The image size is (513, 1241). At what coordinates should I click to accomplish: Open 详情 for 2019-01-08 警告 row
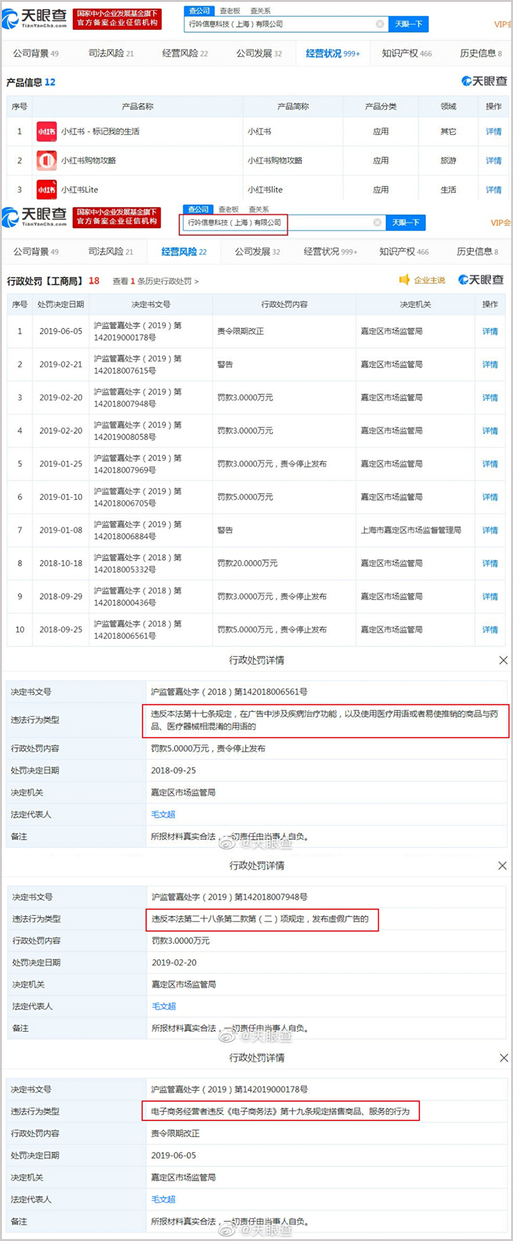click(x=490, y=530)
